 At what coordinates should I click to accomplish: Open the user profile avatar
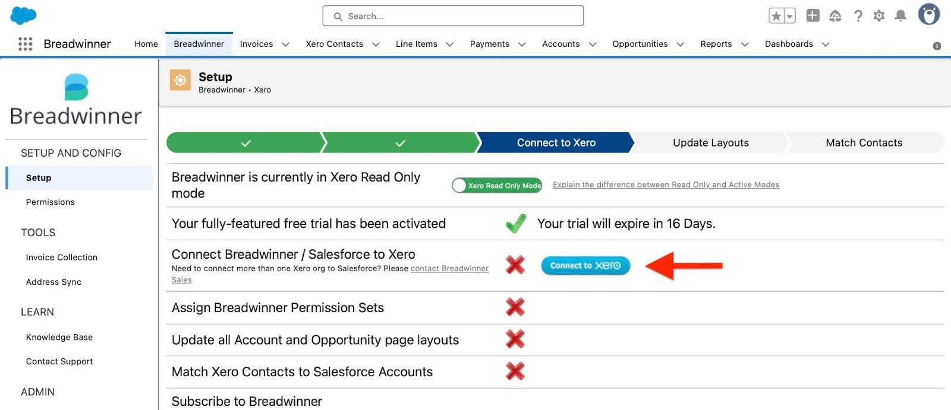[x=928, y=15]
